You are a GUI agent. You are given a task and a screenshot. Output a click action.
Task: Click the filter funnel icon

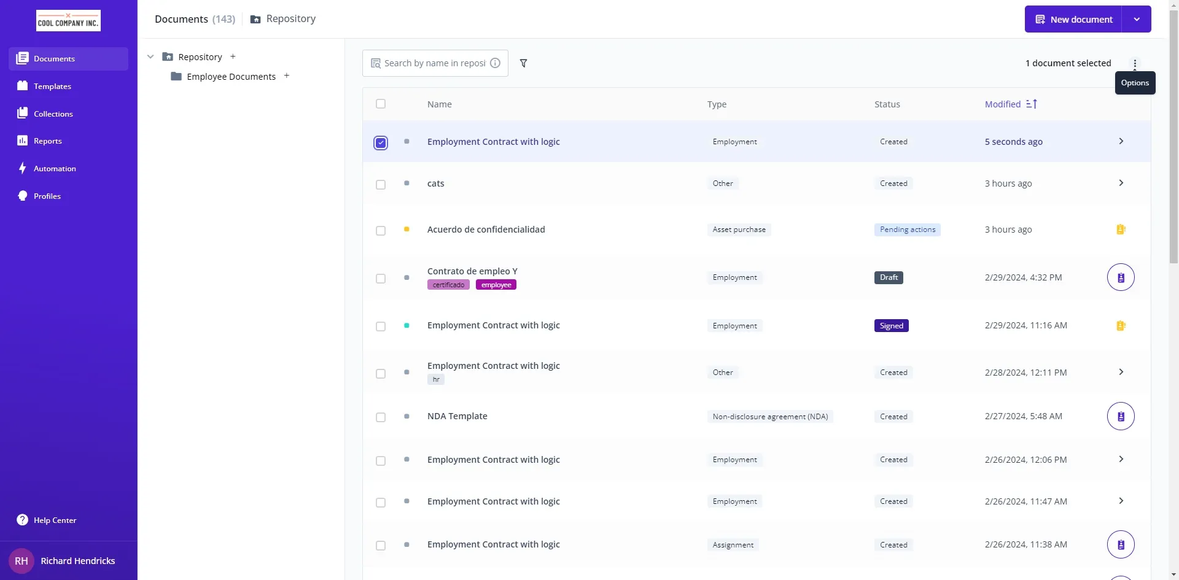pos(523,63)
